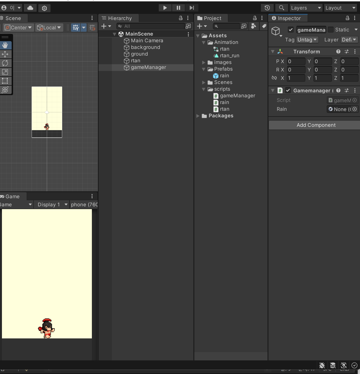Click the global search magnifier icon
Screen dimensions: 360x374
[x=281, y=8]
